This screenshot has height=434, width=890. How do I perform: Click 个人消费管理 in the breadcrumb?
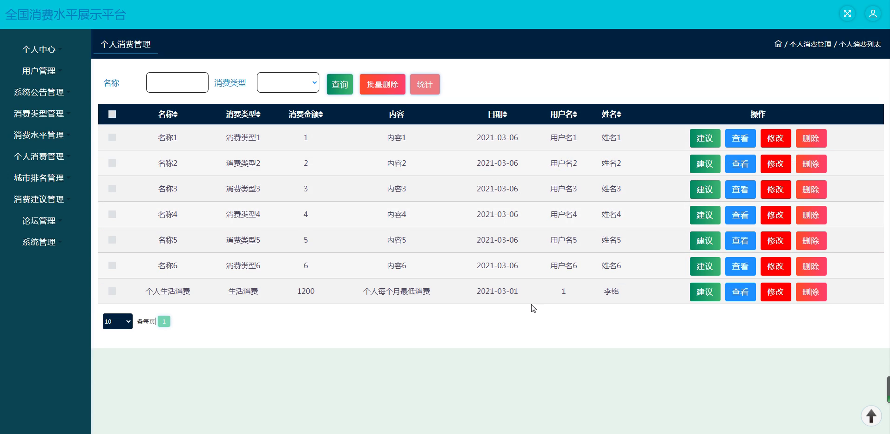pos(810,44)
